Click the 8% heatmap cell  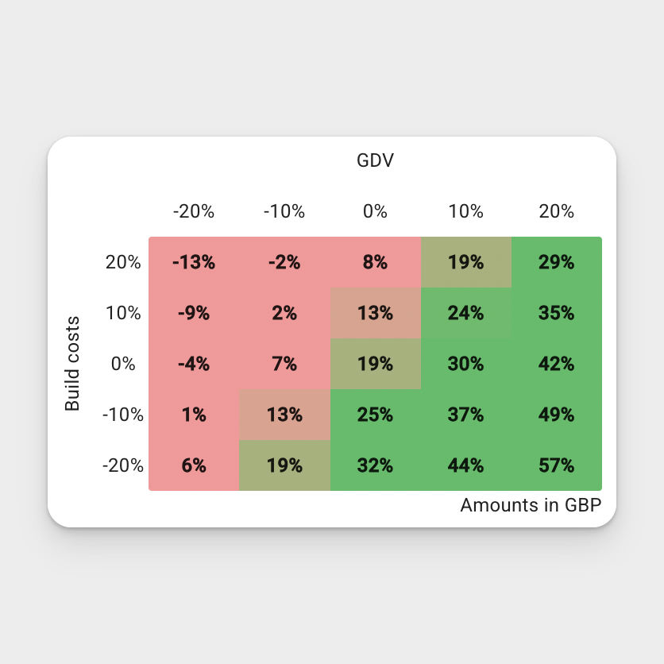375,262
